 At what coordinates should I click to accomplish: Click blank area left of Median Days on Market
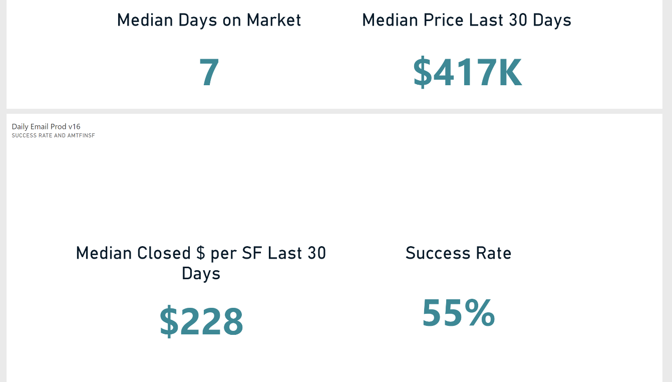click(x=55, y=50)
